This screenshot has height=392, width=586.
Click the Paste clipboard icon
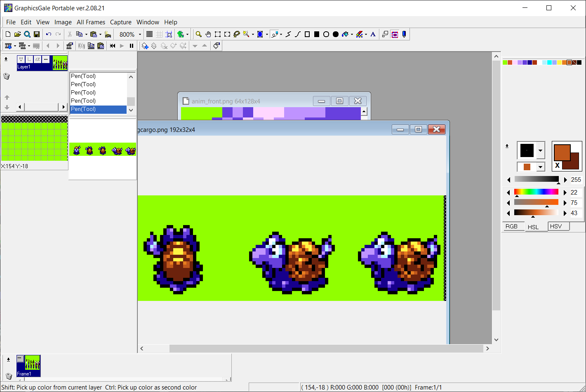(x=93, y=34)
